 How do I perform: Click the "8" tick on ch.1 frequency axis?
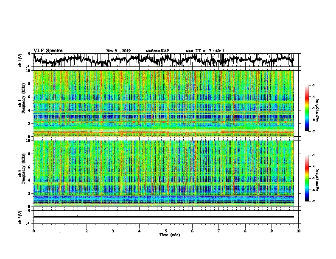pos(30,84)
